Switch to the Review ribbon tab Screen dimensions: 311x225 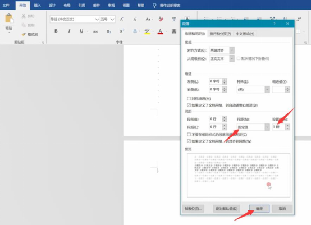111,6
